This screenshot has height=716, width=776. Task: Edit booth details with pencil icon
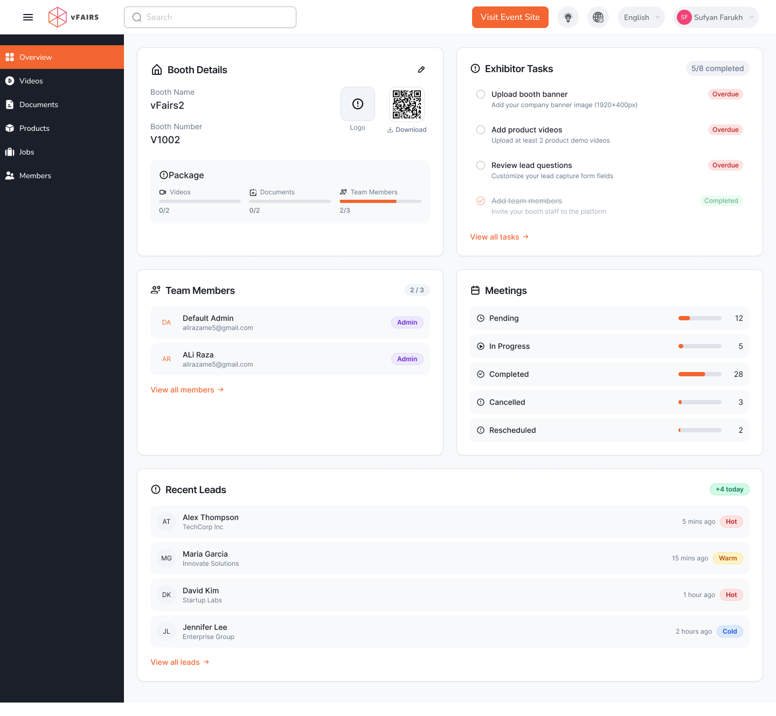coord(421,69)
